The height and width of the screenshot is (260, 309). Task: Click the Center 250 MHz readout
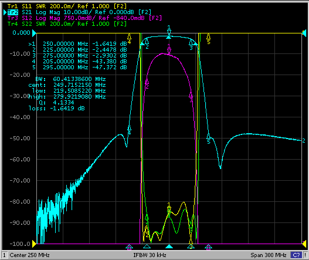pos(29,255)
